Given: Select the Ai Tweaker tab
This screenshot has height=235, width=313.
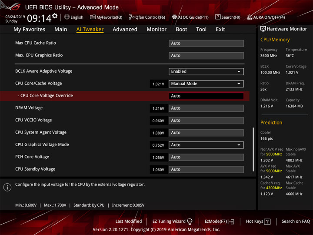Looking at the screenshot, I should [x=90, y=30].
